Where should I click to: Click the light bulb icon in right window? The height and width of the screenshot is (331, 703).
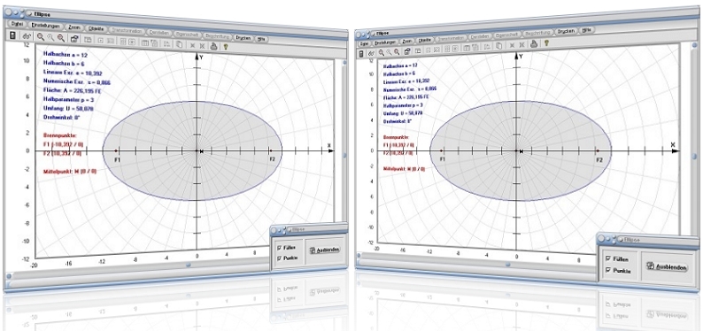click(x=546, y=43)
